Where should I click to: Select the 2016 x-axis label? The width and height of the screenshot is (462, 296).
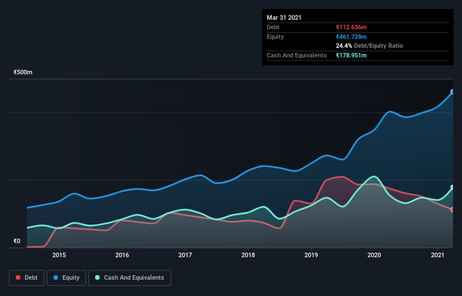click(122, 255)
